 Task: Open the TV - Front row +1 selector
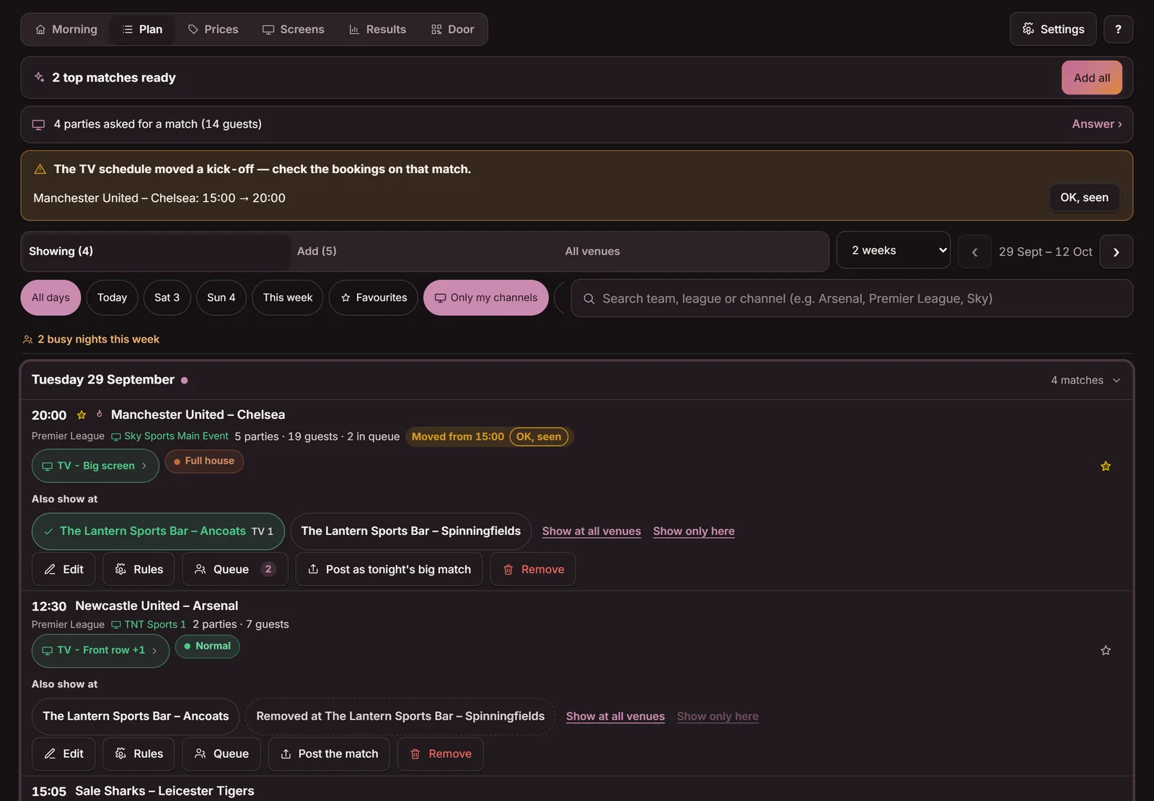pos(100,650)
